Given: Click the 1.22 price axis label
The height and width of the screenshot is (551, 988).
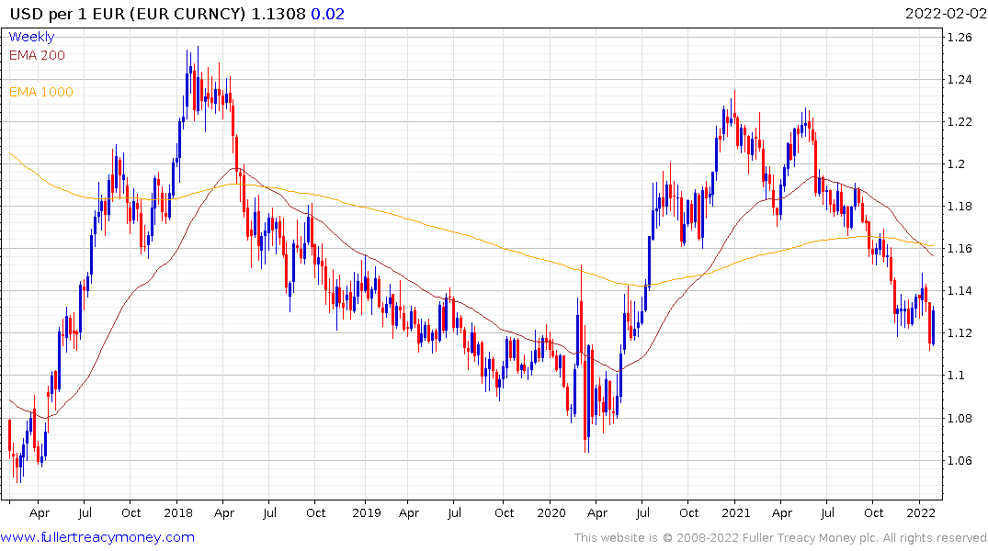Looking at the screenshot, I should (960, 121).
